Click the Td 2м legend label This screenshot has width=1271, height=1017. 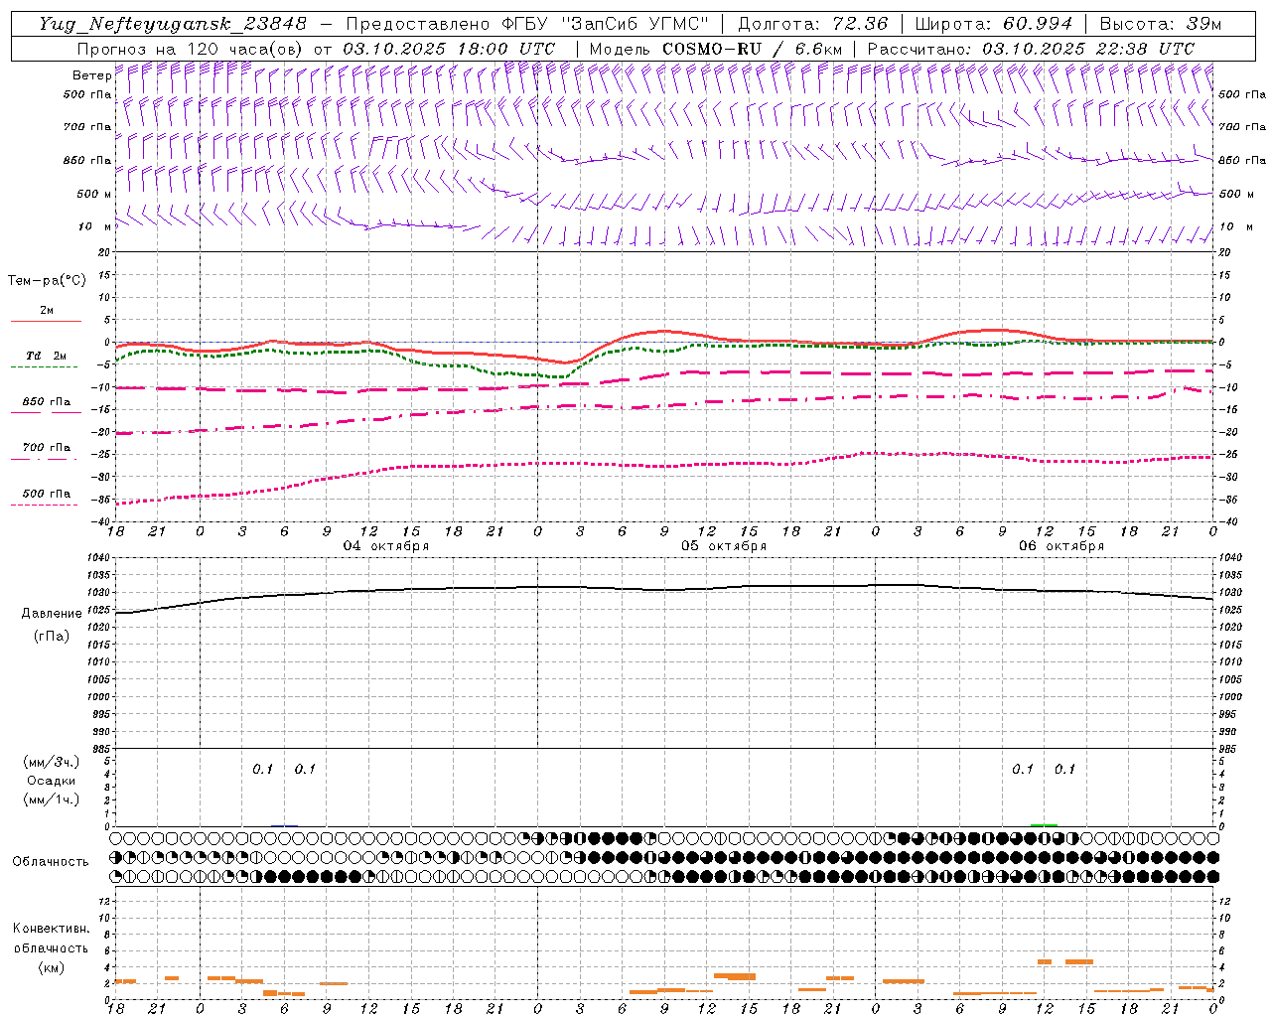[x=46, y=356]
